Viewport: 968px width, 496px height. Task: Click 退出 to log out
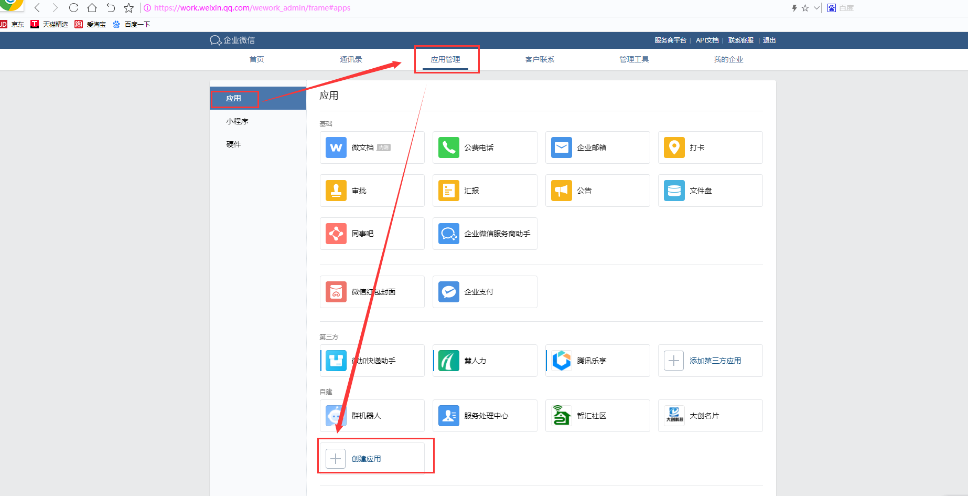coord(769,40)
